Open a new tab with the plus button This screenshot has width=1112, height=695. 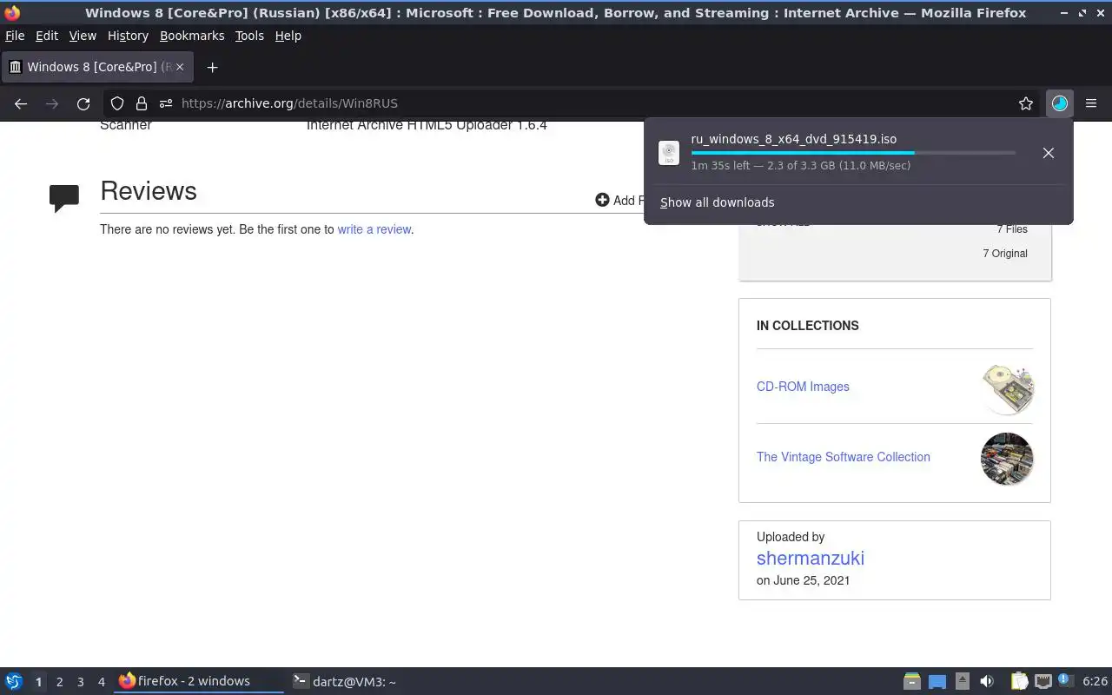point(212,67)
